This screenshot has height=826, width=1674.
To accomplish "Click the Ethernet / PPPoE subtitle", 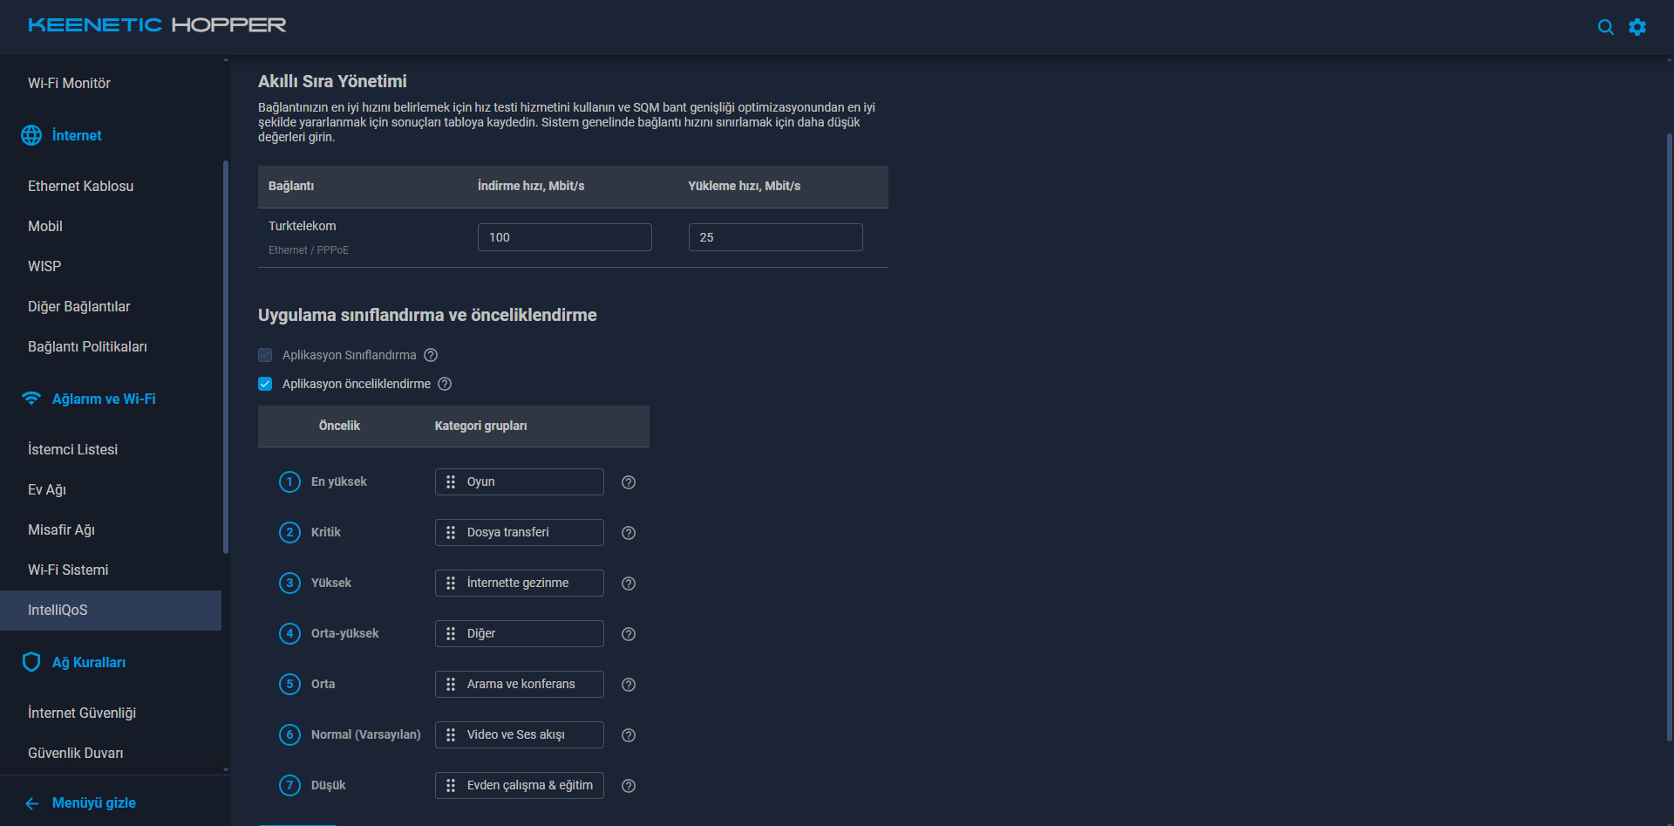I will [309, 250].
